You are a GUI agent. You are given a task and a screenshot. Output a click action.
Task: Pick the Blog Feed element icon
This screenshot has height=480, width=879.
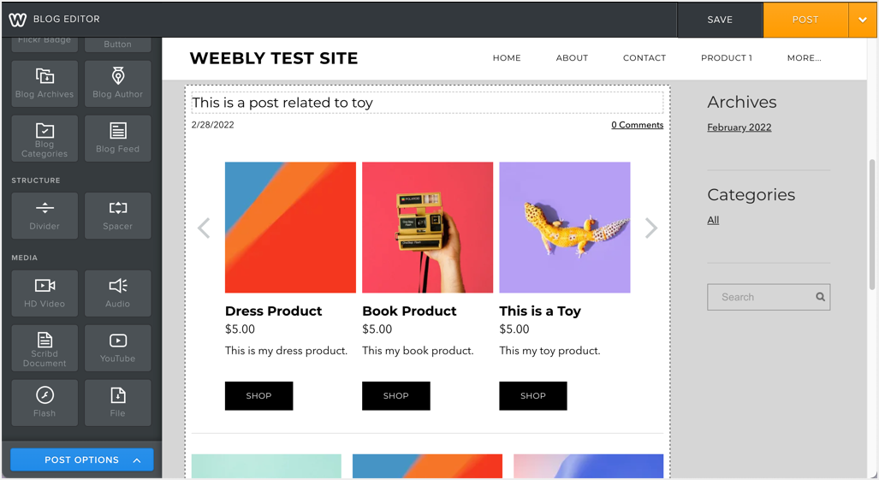[x=118, y=139]
